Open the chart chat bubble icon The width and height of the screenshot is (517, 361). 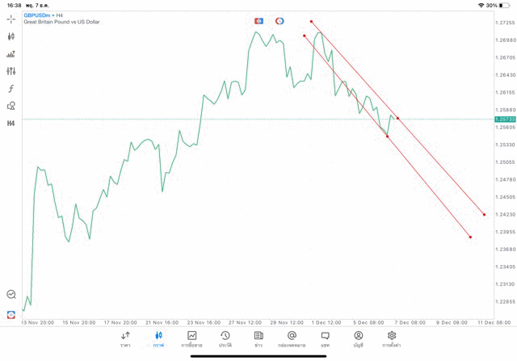click(11, 295)
